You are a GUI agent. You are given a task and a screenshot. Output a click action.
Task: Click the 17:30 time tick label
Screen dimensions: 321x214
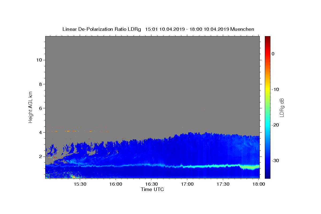coord(223,184)
